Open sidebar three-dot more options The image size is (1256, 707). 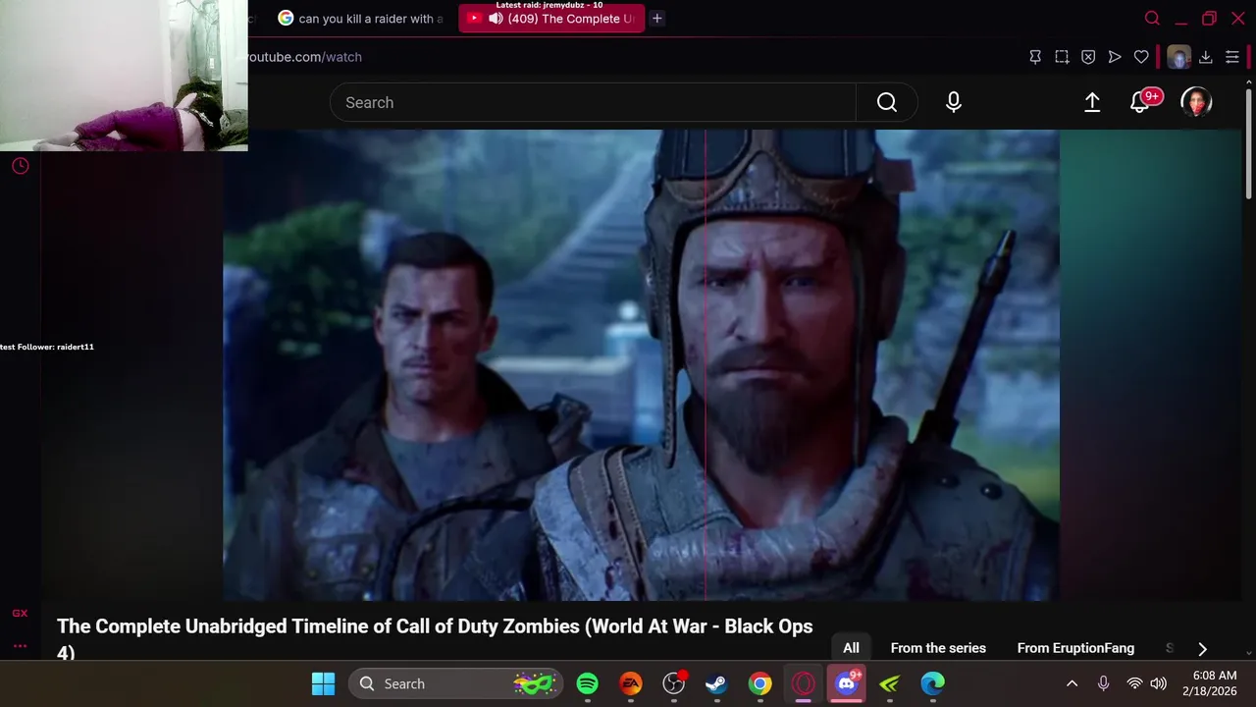pyautogui.click(x=20, y=645)
